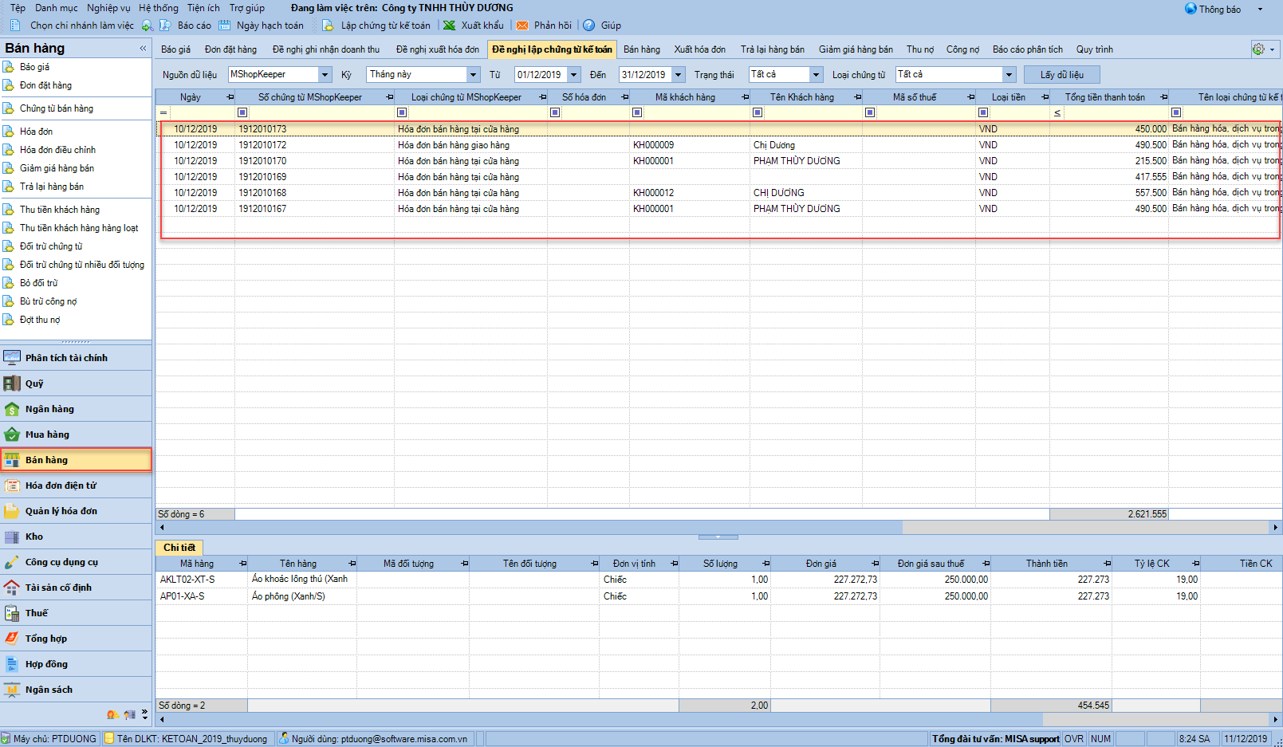Toggle pin on the Ngày column header
Image resolution: width=1283 pixels, height=747 pixels.
coord(230,97)
